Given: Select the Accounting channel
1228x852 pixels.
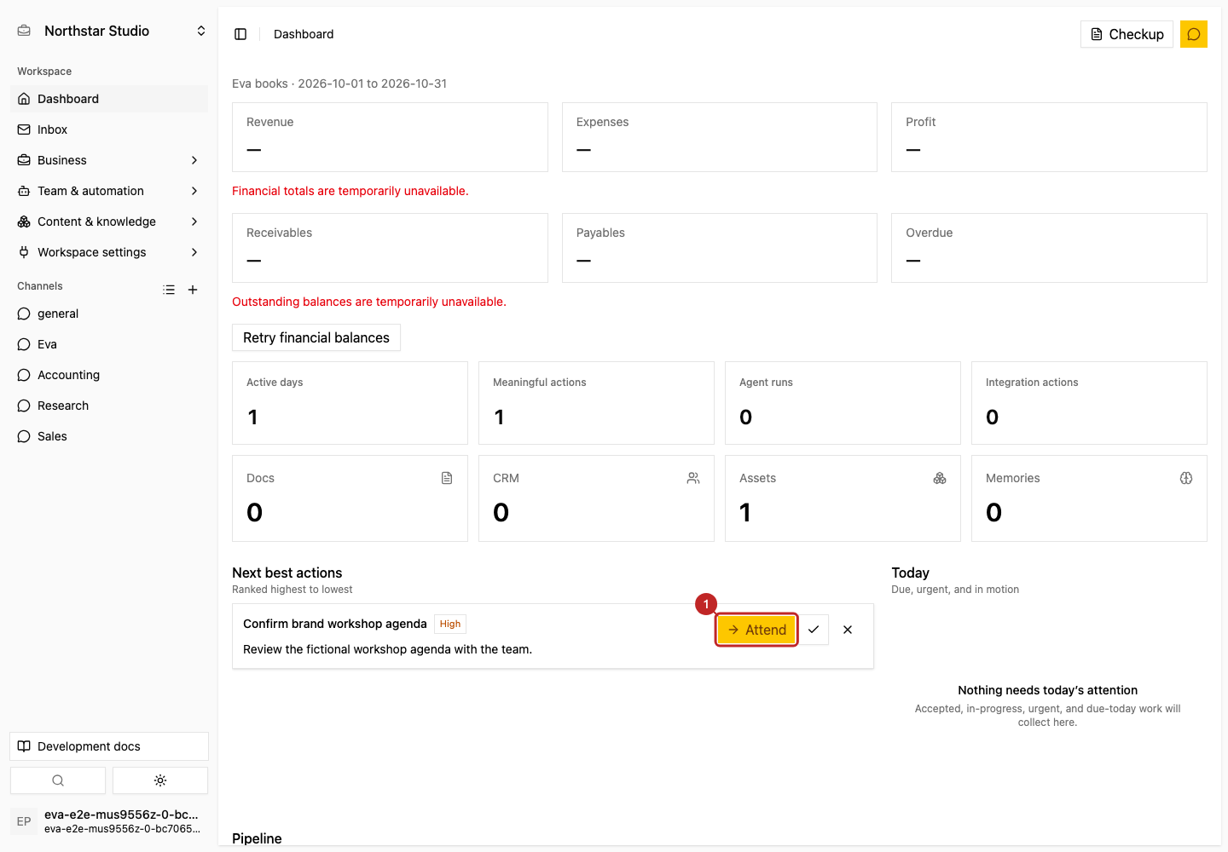Looking at the screenshot, I should [x=109, y=375].
